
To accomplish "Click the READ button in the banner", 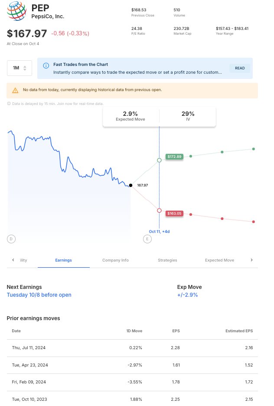I will pyautogui.click(x=240, y=68).
